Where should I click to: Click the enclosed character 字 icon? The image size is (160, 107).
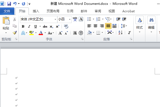pyautogui.click(x=81, y=33)
